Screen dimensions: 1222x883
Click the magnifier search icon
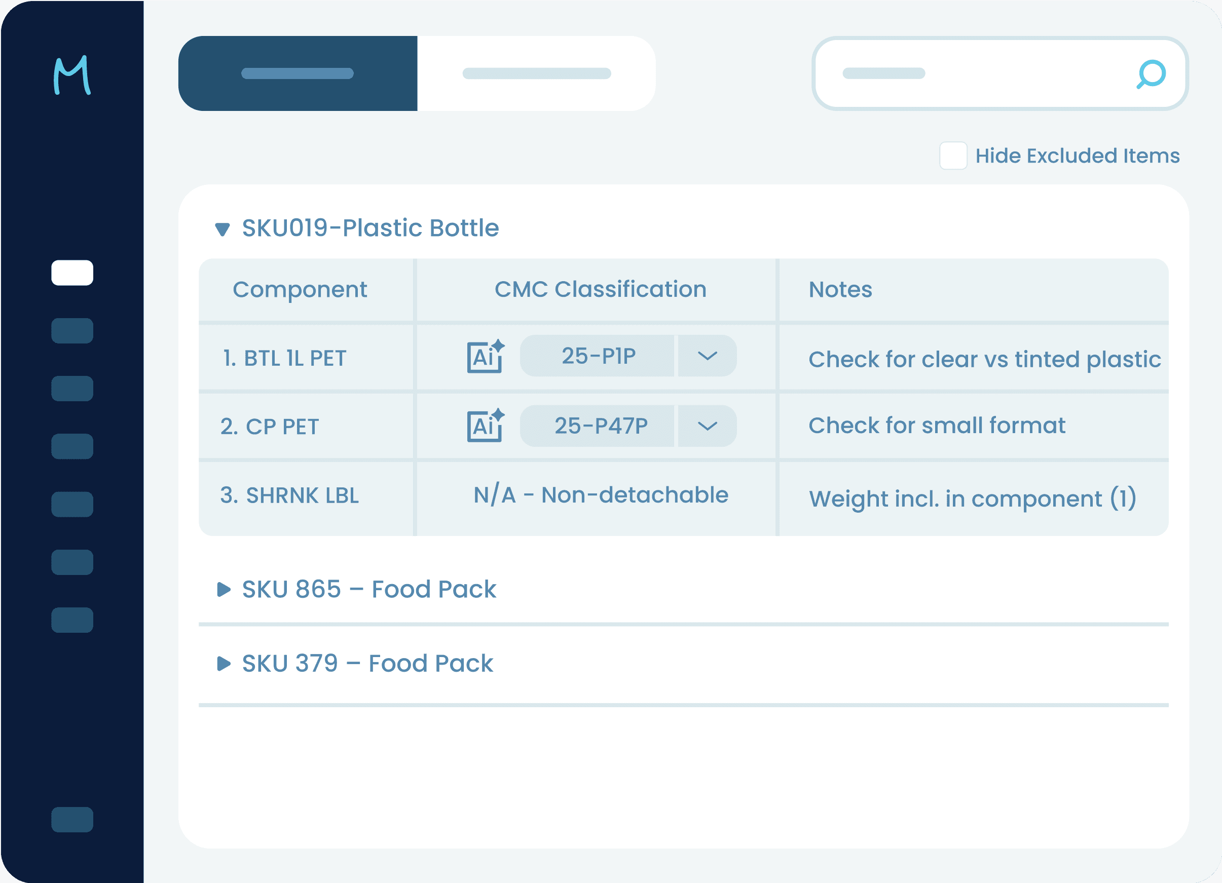(x=1151, y=74)
